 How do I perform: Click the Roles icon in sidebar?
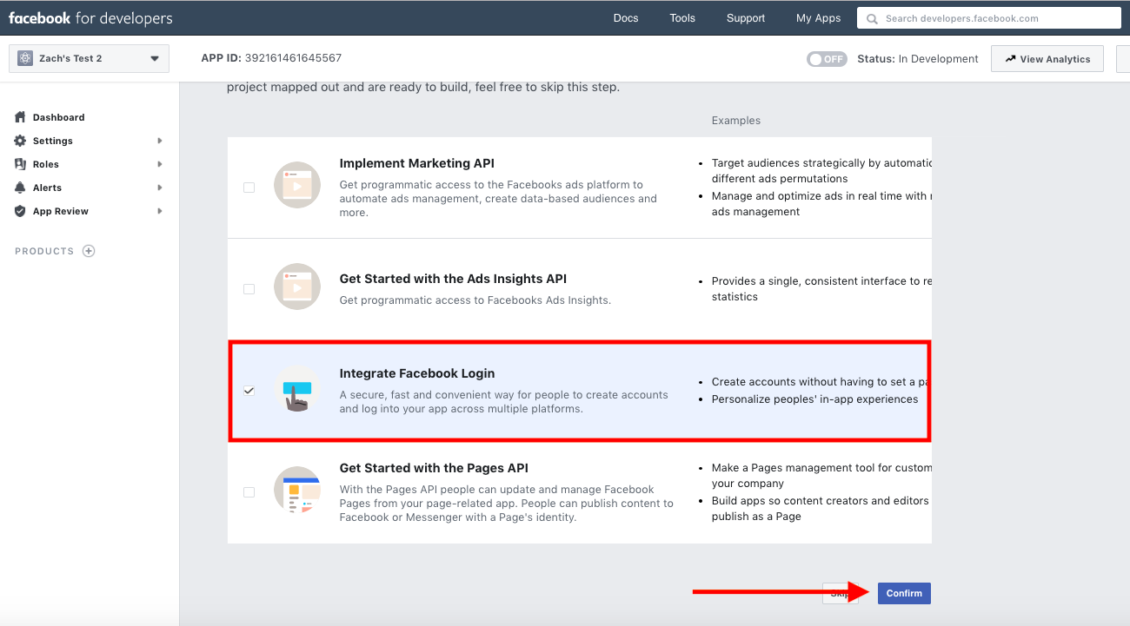20,164
